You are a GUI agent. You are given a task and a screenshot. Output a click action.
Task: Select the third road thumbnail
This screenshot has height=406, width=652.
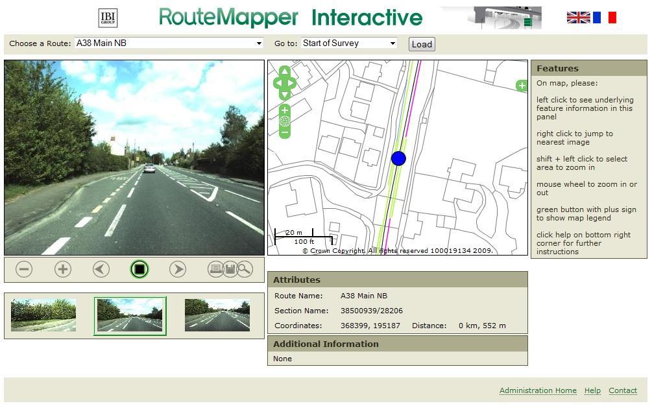tap(217, 315)
